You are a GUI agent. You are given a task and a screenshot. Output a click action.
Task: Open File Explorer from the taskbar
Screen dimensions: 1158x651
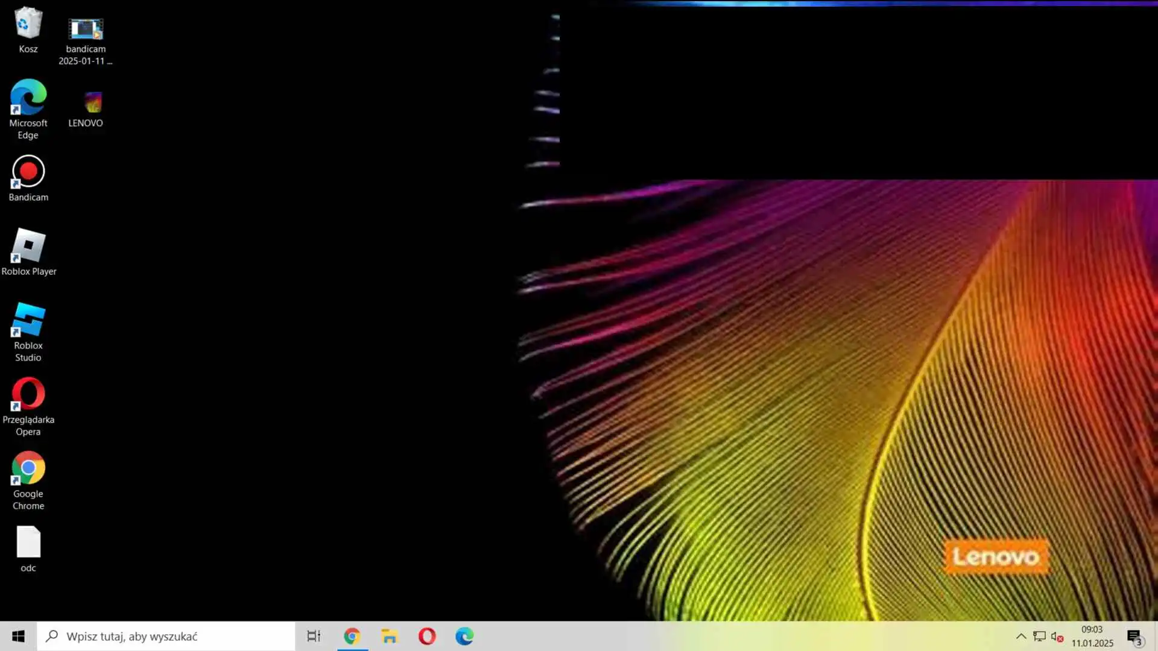click(390, 636)
